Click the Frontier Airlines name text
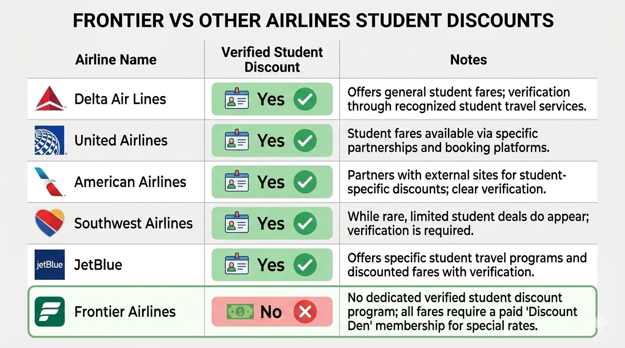This screenshot has height=348, width=625. pos(125,312)
